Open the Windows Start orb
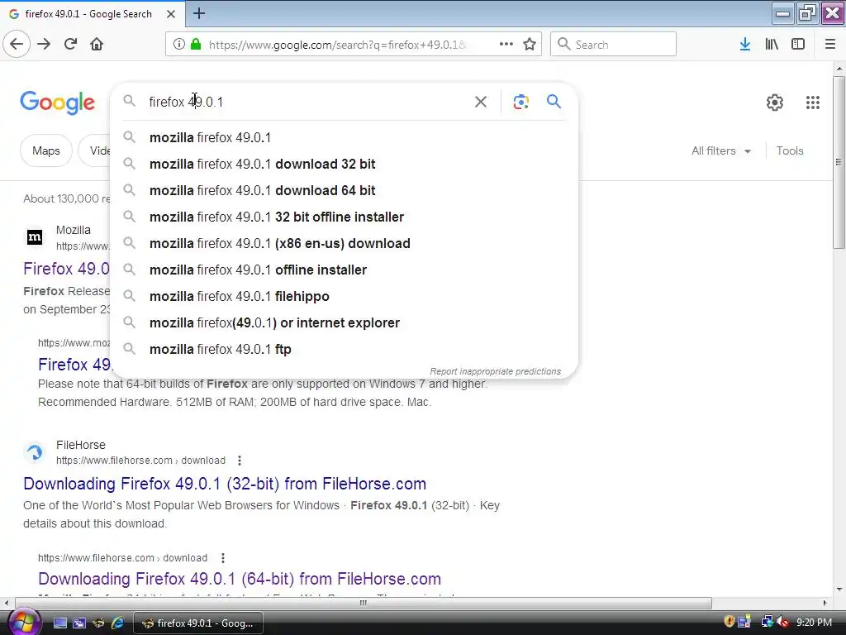 point(22,622)
